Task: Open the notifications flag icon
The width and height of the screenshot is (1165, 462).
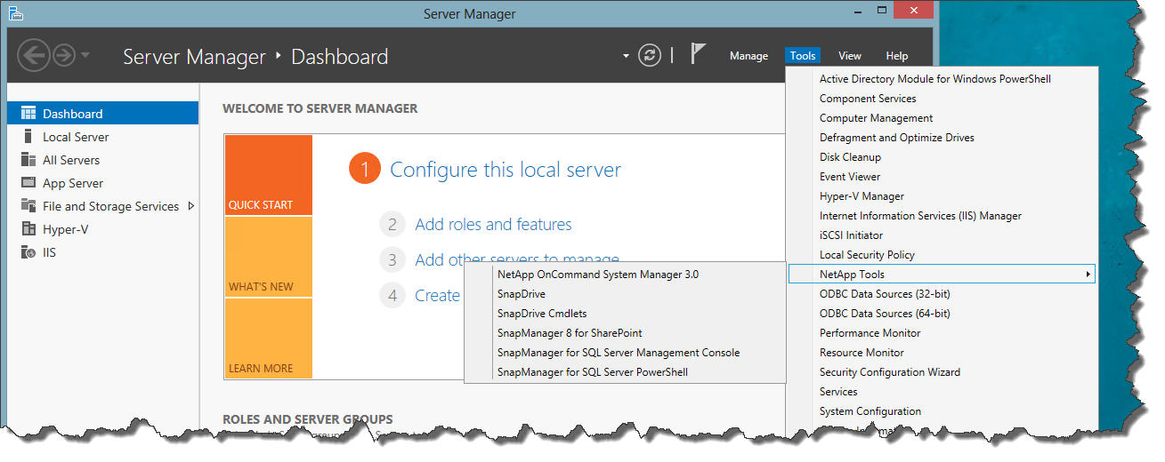Action: [699, 54]
